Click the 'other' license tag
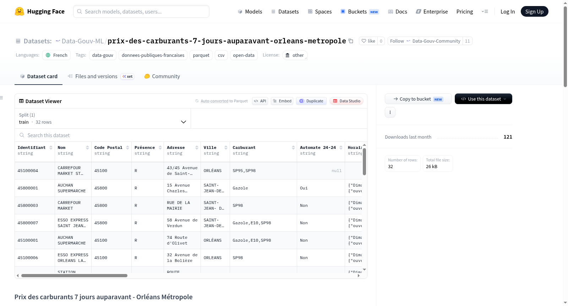The width and height of the screenshot is (568, 306). pyautogui.click(x=295, y=55)
